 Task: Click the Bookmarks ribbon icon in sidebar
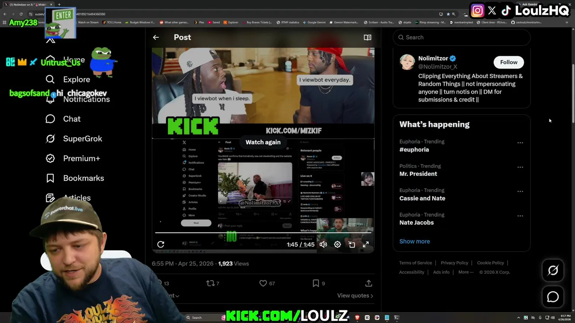coord(50,178)
